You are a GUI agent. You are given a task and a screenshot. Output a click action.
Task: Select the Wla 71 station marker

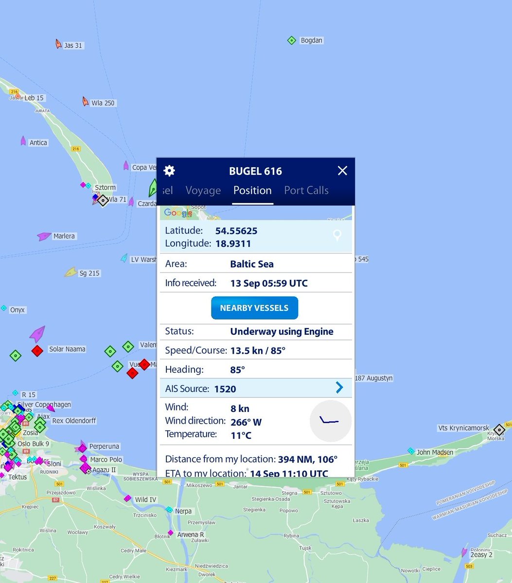pos(103,200)
